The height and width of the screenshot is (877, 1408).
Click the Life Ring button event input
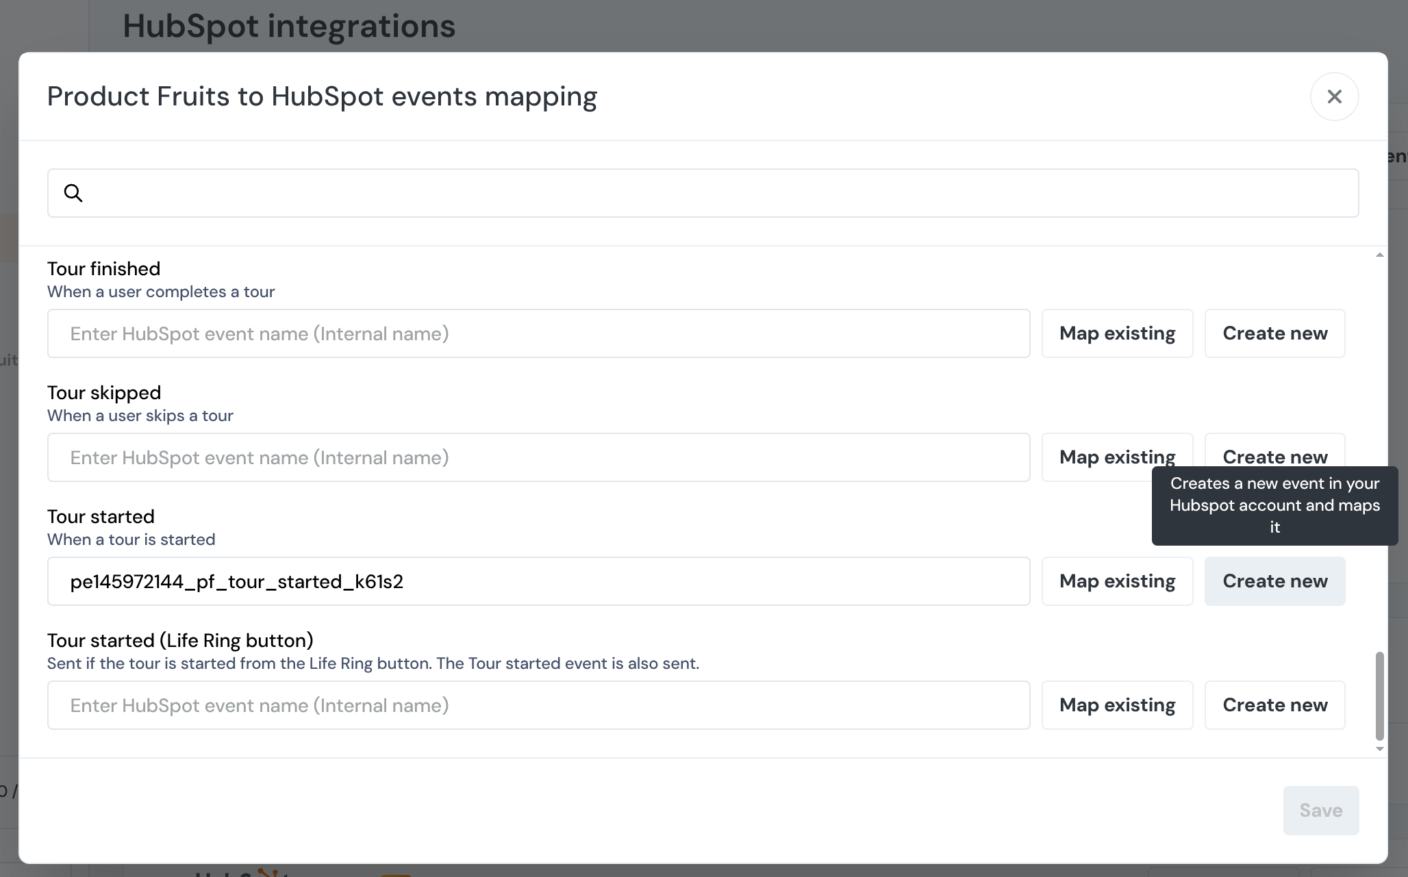pos(538,705)
